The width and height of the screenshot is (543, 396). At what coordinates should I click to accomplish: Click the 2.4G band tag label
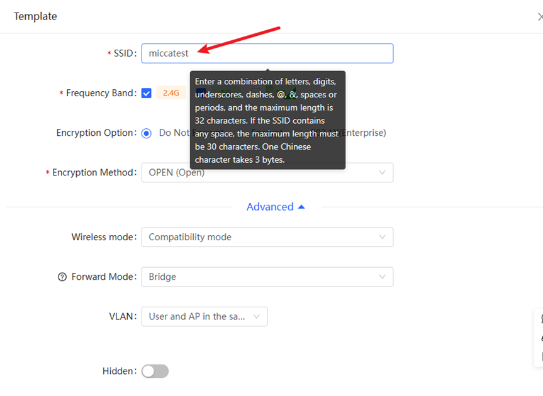click(171, 93)
